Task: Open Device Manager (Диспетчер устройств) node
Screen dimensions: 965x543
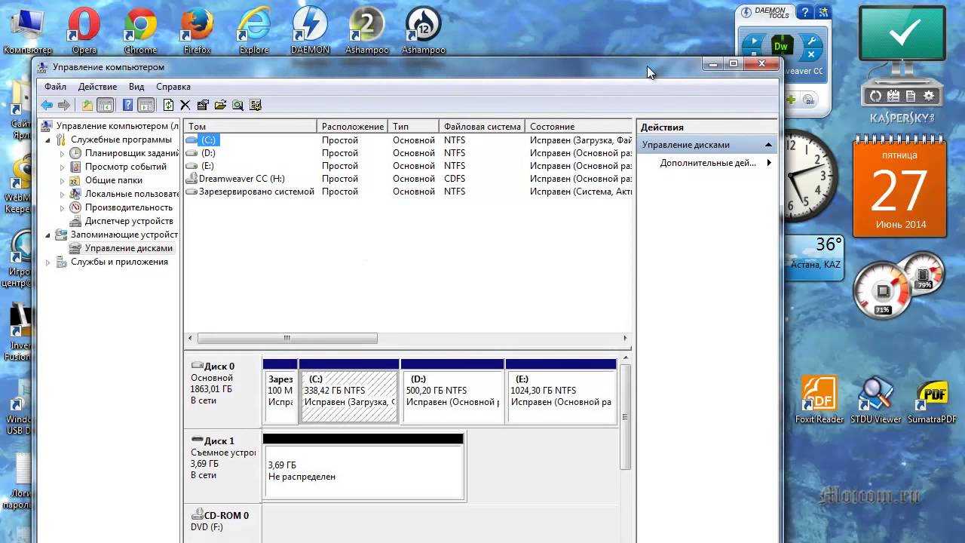Action: click(x=128, y=221)
